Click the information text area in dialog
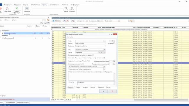 click(92, 77)
